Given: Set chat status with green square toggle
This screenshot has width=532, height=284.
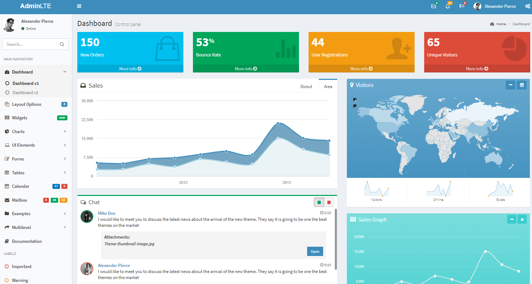Looking at the screenshot, I should (319, 202).
